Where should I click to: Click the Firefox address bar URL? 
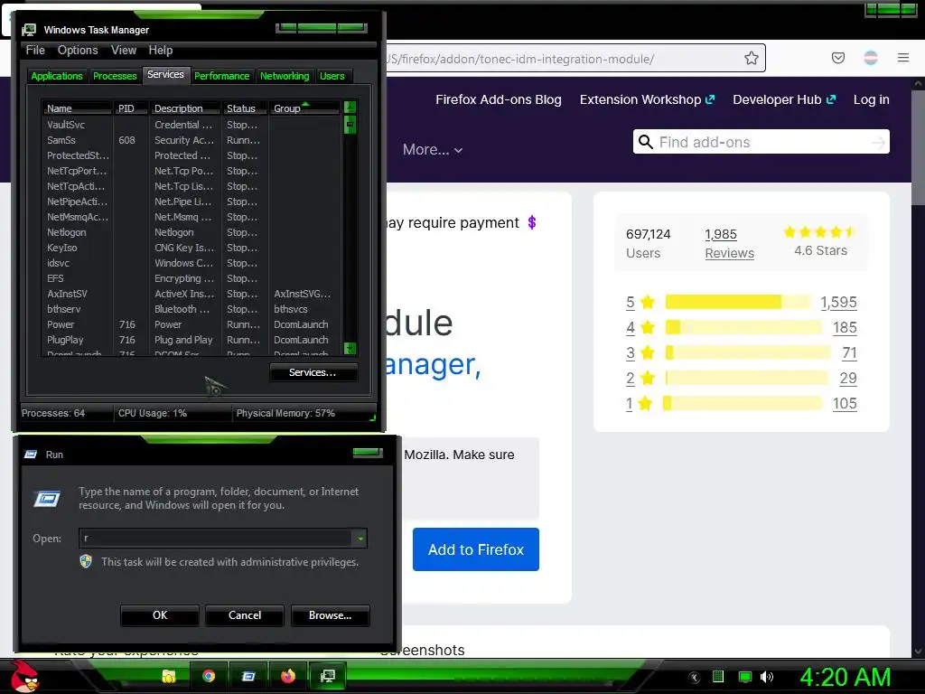(x=520, y=59)
